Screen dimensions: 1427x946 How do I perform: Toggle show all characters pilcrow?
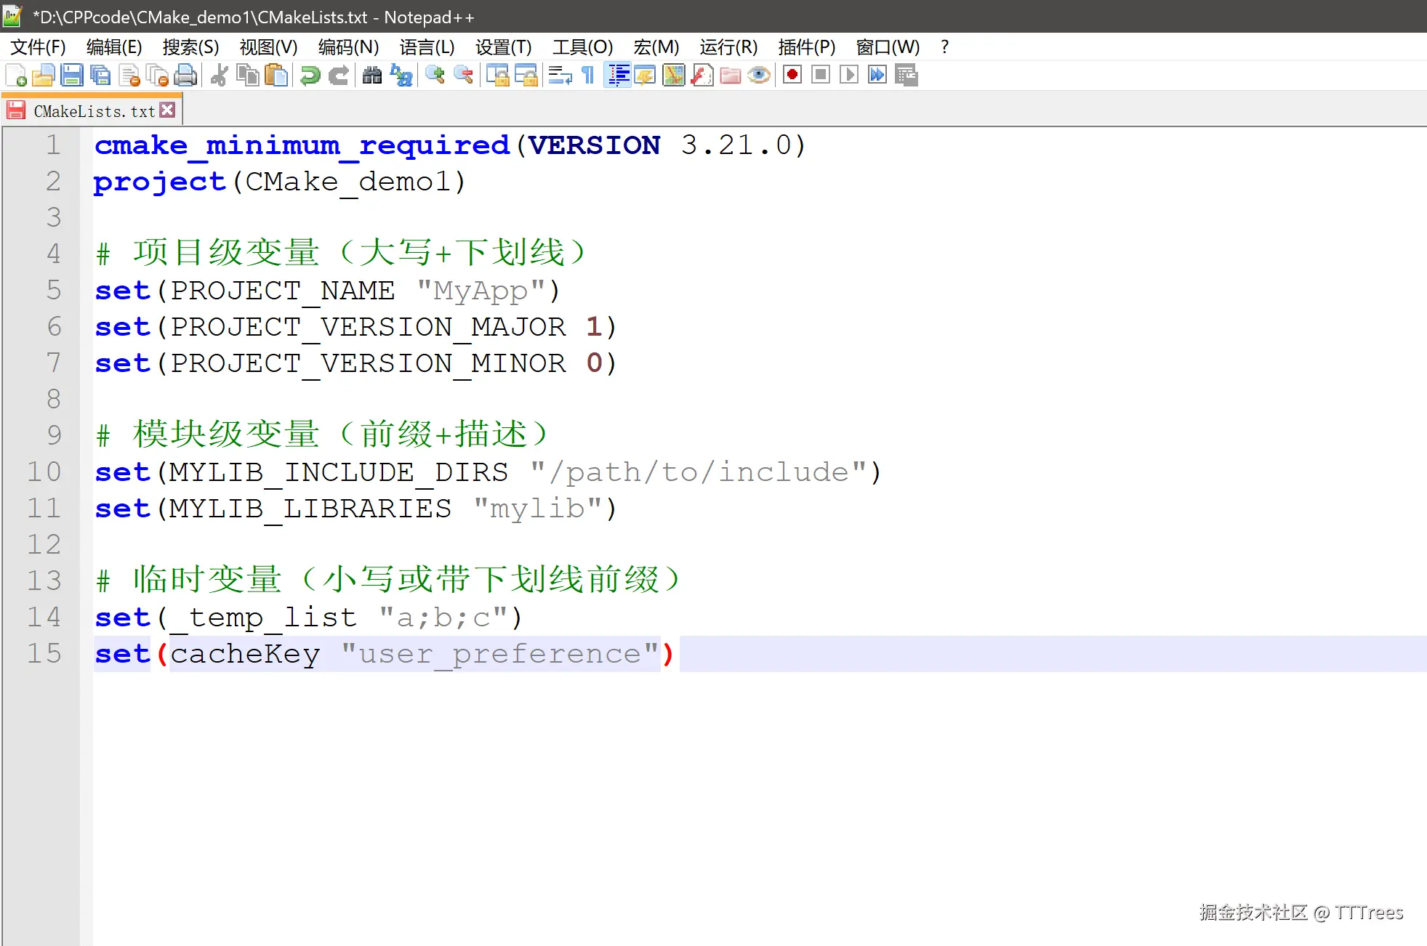(x=588, y=75)
